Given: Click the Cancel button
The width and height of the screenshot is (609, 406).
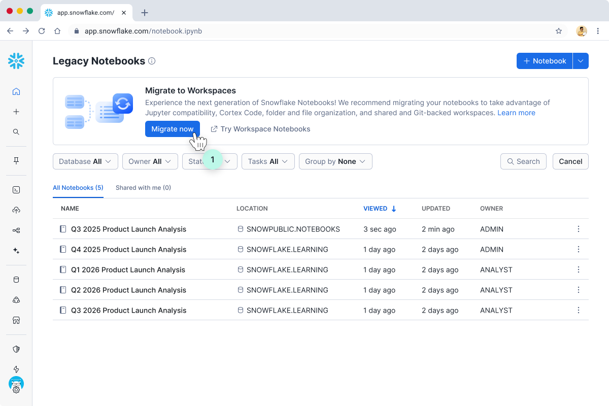Looking at the screenshot, I should point(570,161).
